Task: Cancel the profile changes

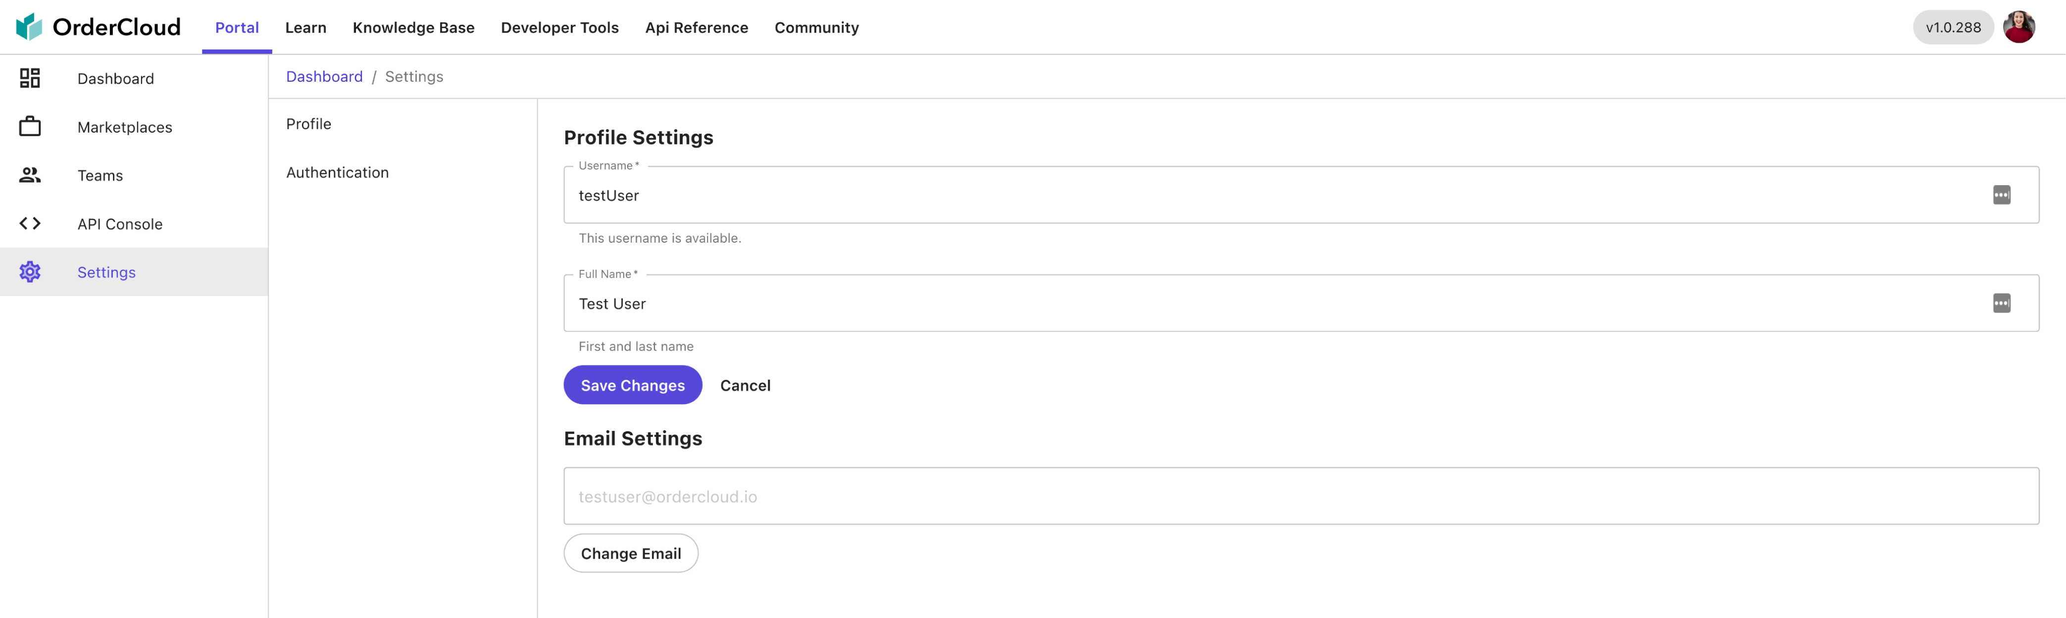Action: (x=745, y=385)
